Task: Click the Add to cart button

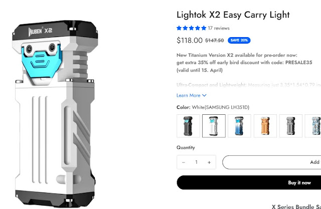Action: tap(272, 162)
